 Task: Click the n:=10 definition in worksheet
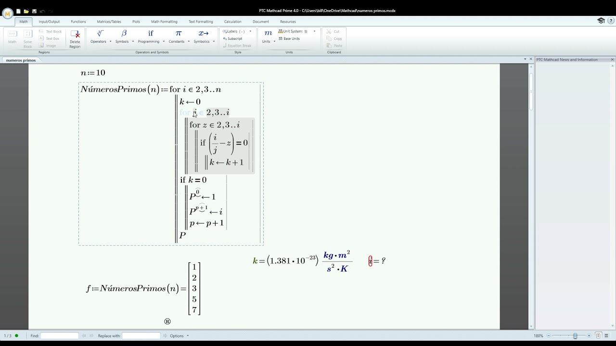[93, 73]
